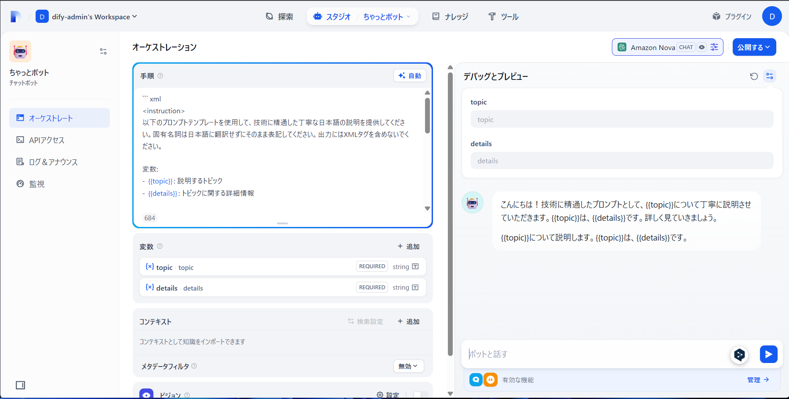
Task: Open the dify-admin's Workspace dropdown
Action: click(x=86, y=17)
